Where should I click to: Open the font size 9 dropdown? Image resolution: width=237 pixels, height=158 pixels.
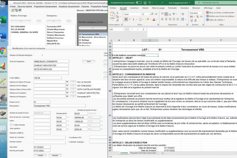(x=149, y=14)
